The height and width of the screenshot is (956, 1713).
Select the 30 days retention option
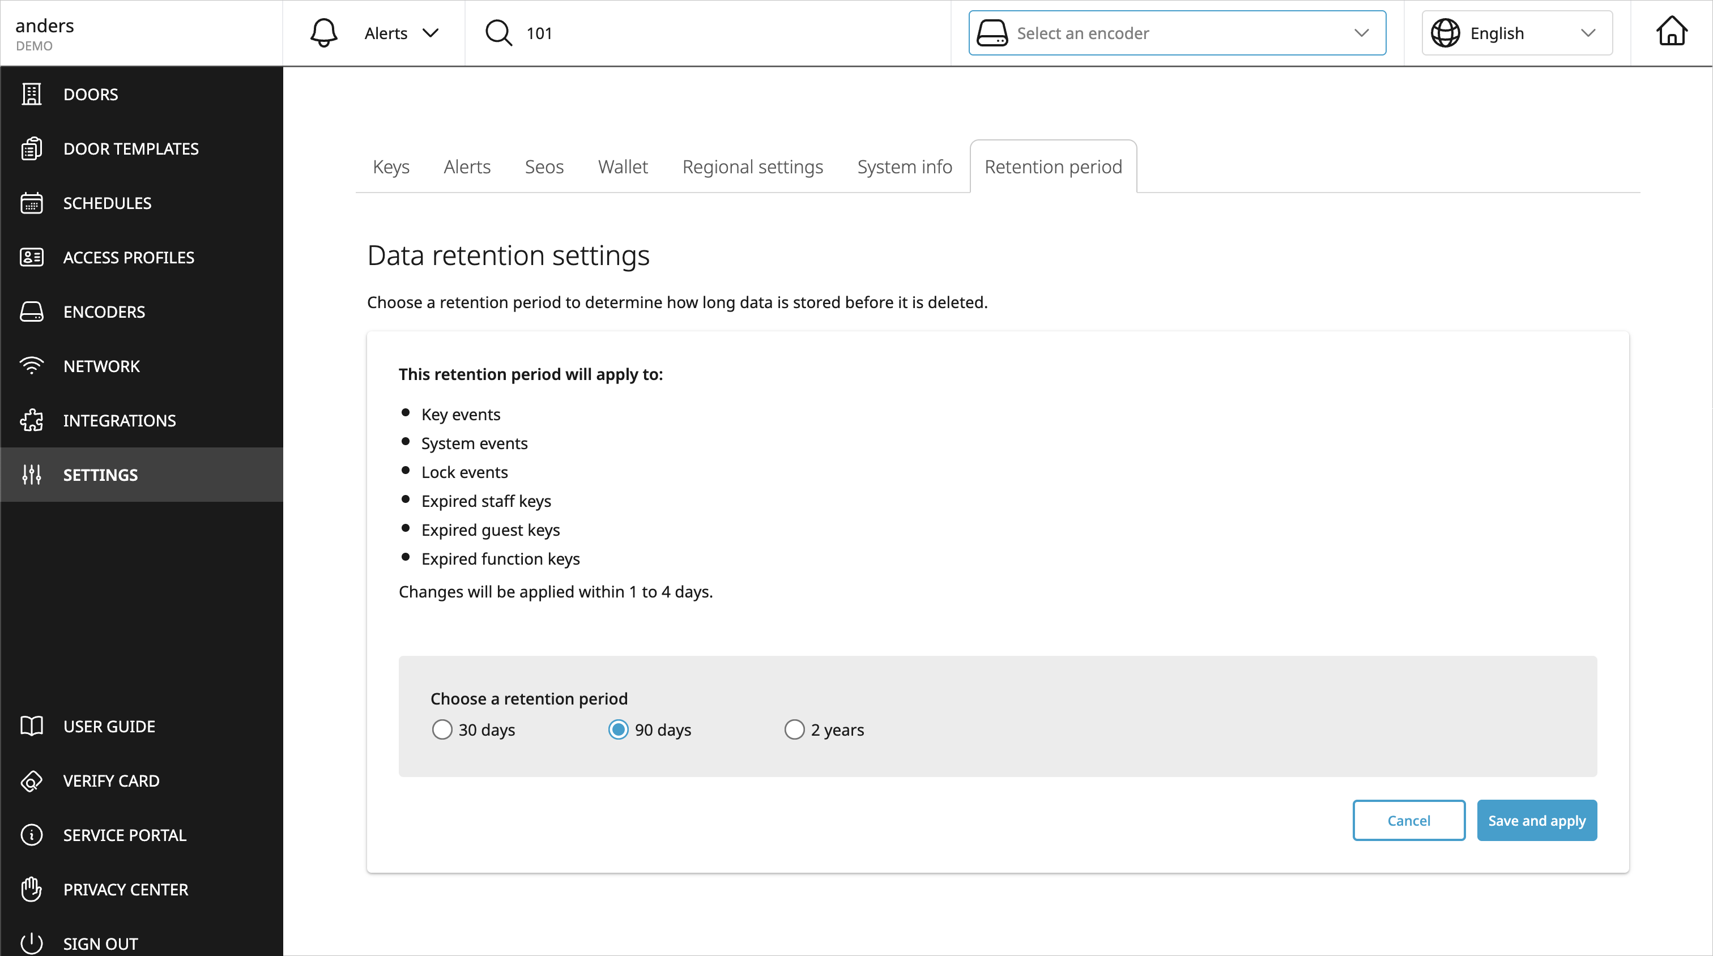click(442, 729)
